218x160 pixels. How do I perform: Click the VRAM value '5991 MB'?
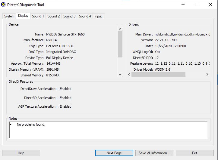[52, 69]
